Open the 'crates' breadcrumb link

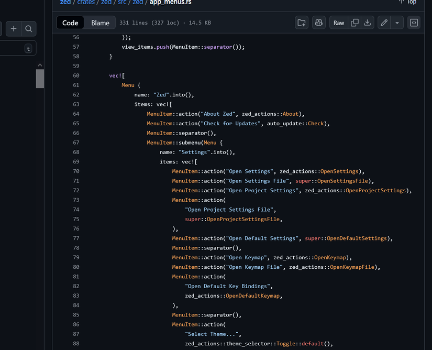click(x=86, y=2)
